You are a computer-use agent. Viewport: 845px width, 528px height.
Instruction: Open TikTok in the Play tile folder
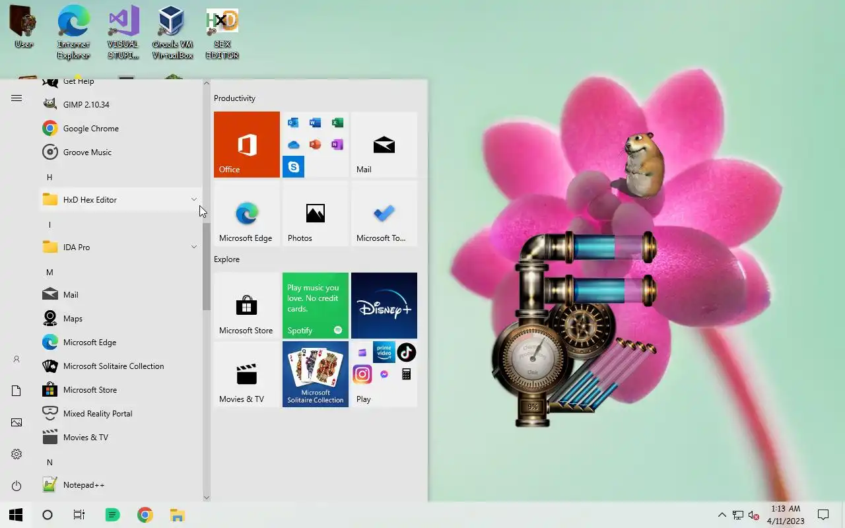coord(406,352)
